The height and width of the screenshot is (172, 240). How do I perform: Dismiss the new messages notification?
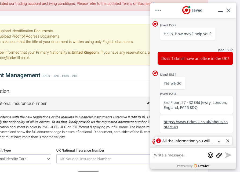[228, 141]
